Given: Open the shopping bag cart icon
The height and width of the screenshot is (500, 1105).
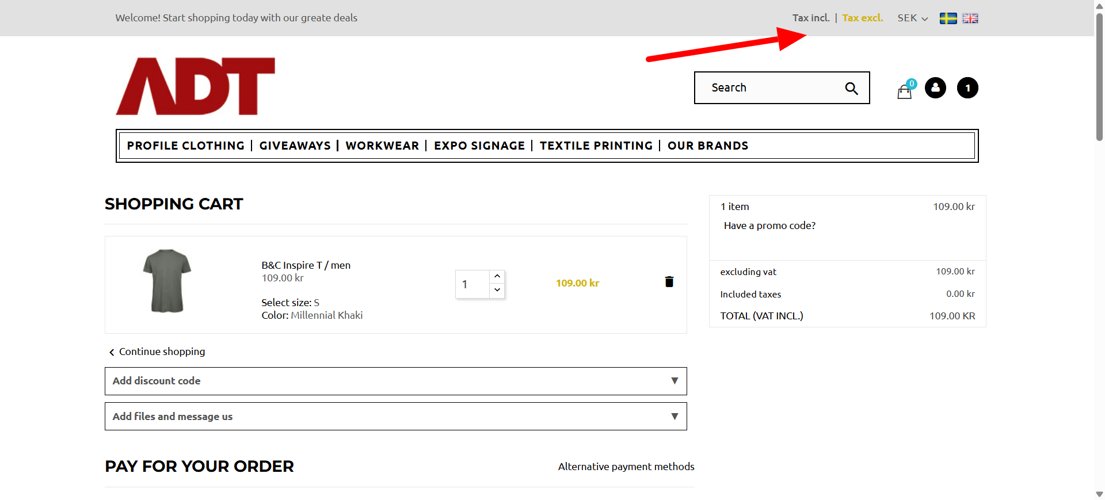Looking at the screenshot, I should [905, 91].
